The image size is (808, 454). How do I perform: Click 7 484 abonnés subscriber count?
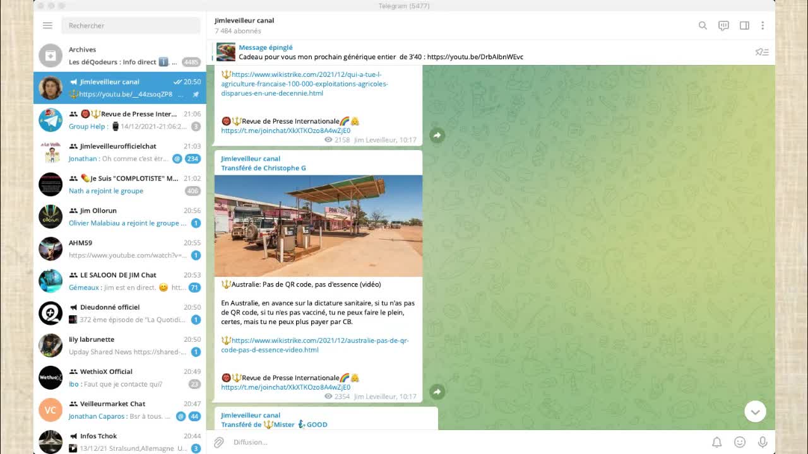click(x=238, y=31)
